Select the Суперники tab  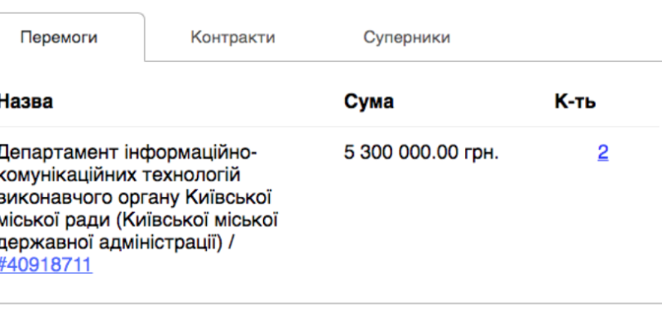tap(406, 37)
